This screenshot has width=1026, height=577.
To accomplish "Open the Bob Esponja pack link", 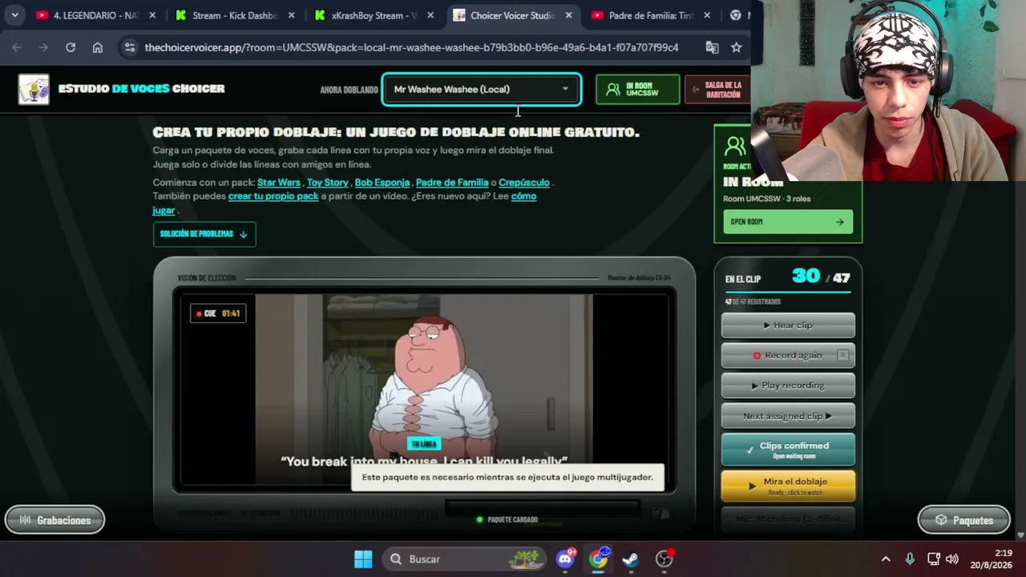I will click(x=382, y=182).
